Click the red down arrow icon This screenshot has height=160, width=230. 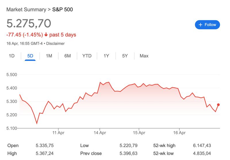pos(46,35)
